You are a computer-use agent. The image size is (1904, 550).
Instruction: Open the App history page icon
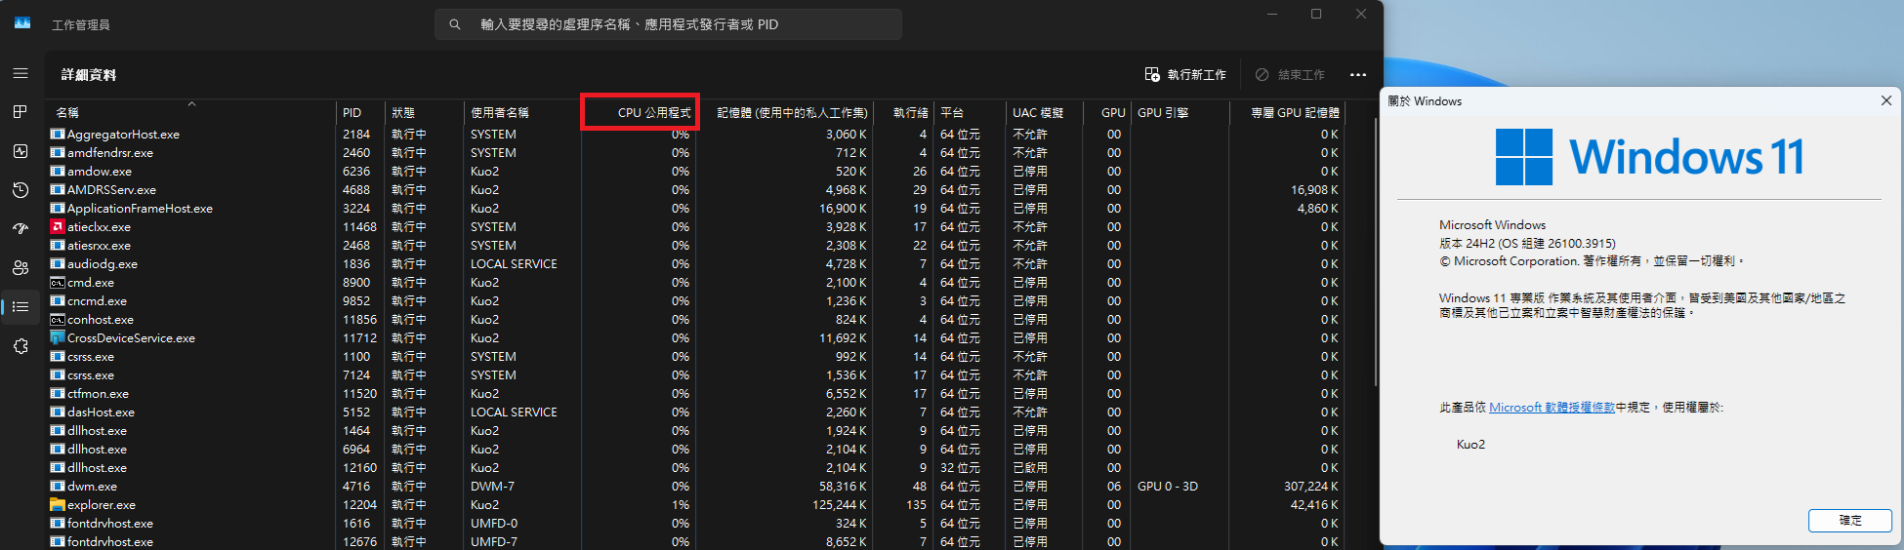[x=21, y=190]
